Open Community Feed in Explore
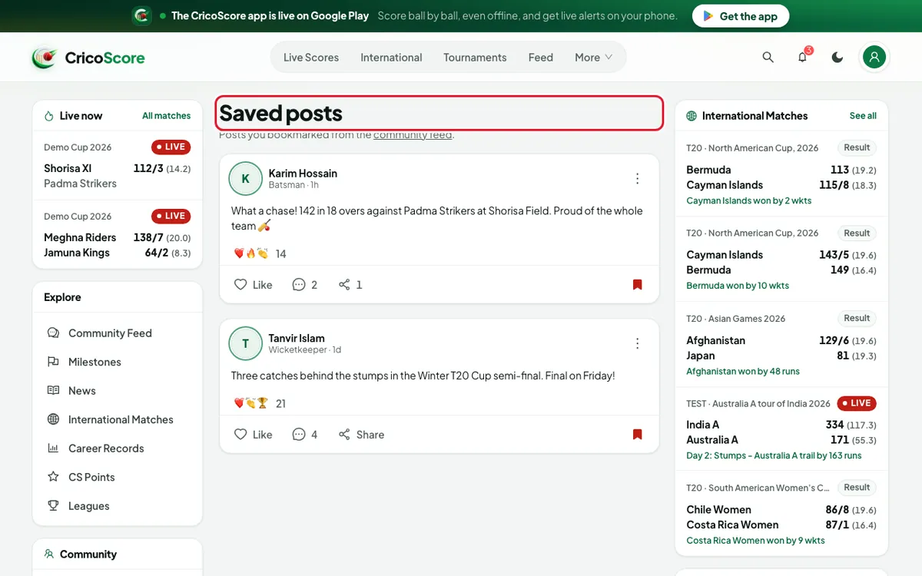This screenshot has width=922, height=576. [118, 333]
